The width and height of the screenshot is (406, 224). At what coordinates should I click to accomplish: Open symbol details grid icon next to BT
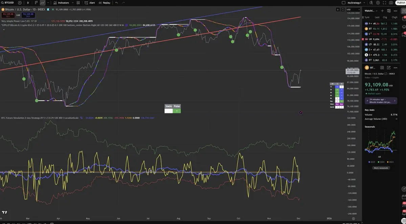coord(382,68)
